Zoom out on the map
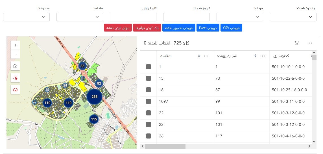Viewport: 323px width, 154px height. point(15,54)
